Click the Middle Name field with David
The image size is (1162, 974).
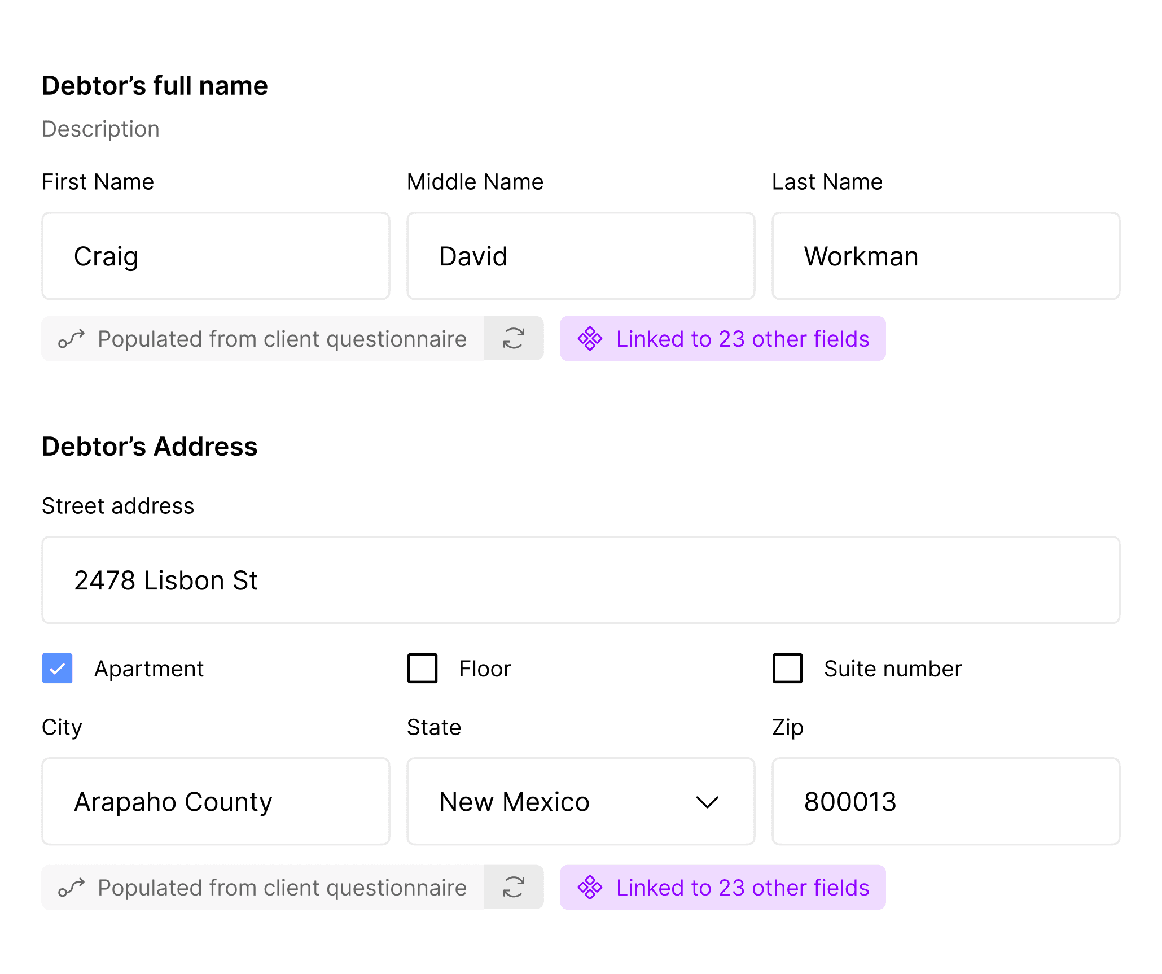[580, 256]
